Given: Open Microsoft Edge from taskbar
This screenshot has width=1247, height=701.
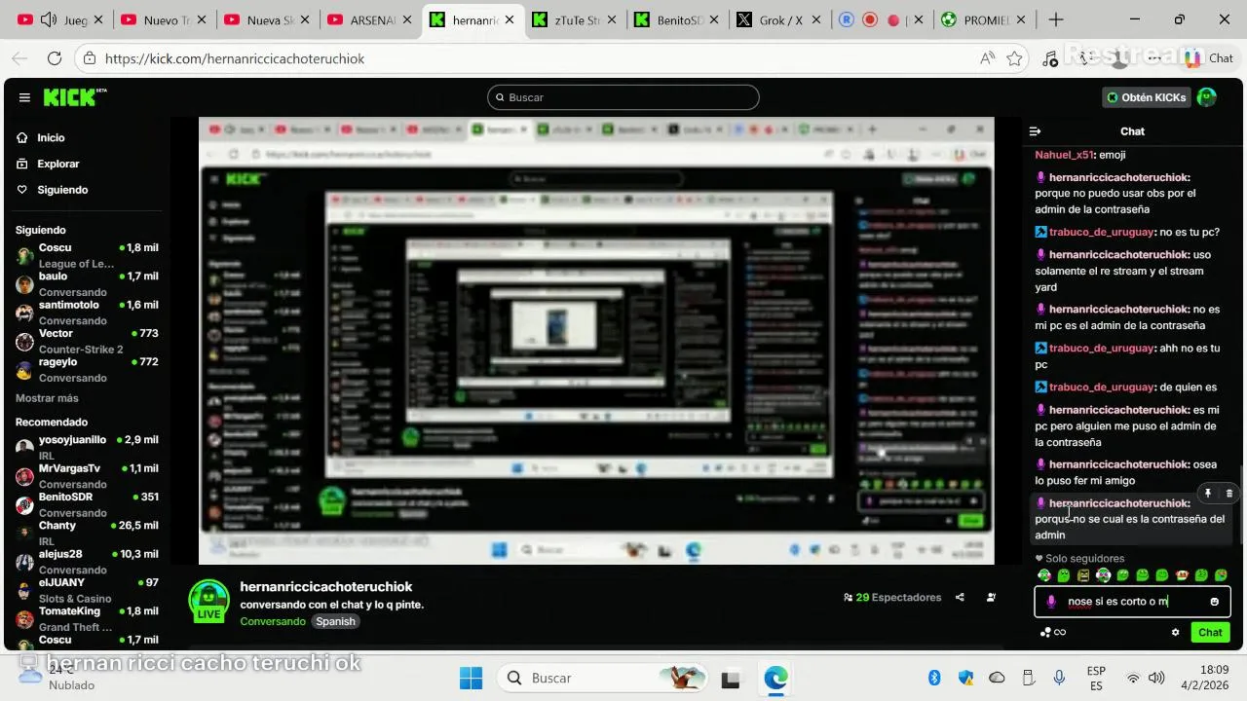Looking at the screenshot, I should pos(775,678).
